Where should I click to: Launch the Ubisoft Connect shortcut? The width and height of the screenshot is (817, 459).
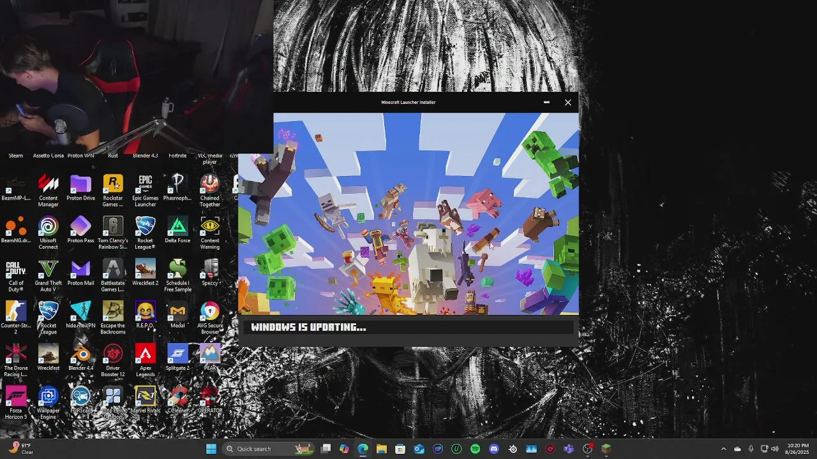(48, 233)
